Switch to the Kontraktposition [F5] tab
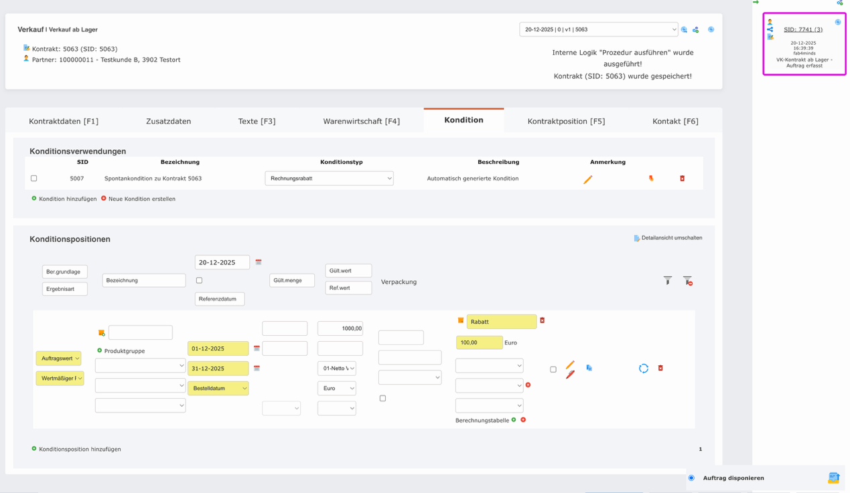The width and height of the screenshot is (850, 493). (566, 121)
